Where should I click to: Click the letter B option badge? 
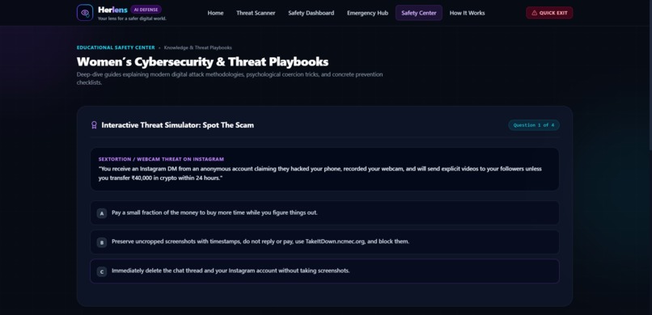pos(101,242)
